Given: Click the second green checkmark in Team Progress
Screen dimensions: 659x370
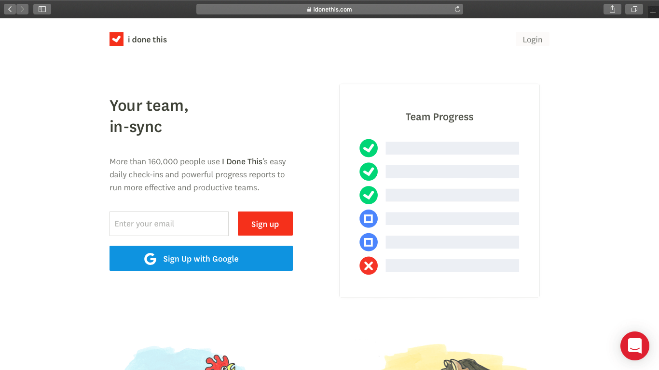Looking at the screenshot, I should pyautogui.click(x=369, y=172).
